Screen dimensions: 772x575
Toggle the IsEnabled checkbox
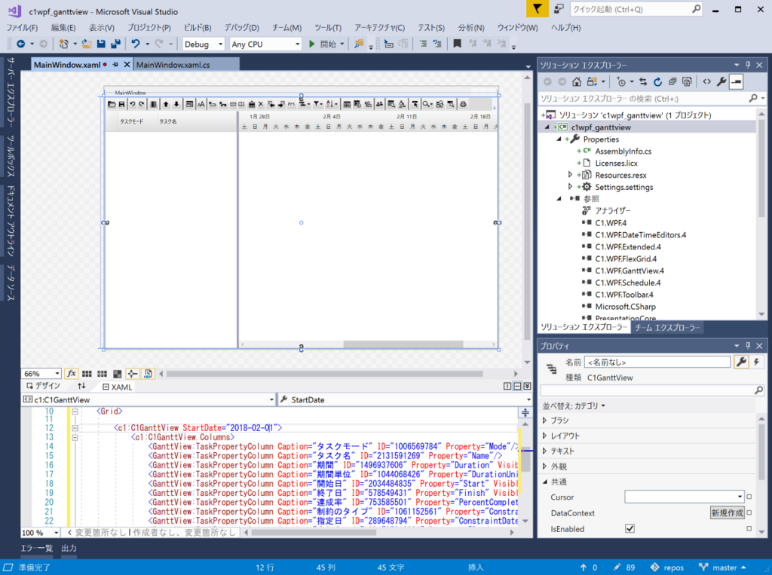(x=630, y=528)
